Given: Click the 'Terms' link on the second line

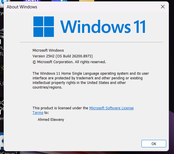Looking at the screenshot, I should coord(38,113).
